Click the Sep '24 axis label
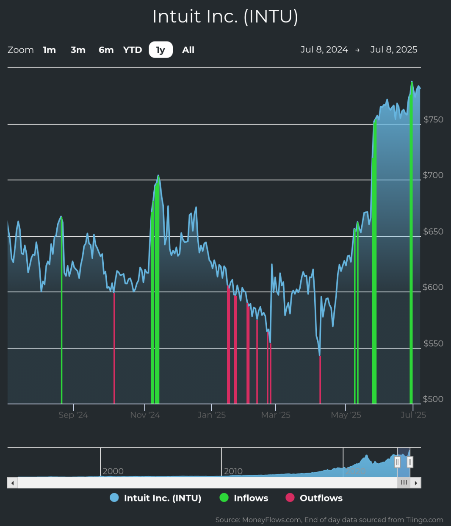This screenshot has width=451, height=526. [73, 415]
